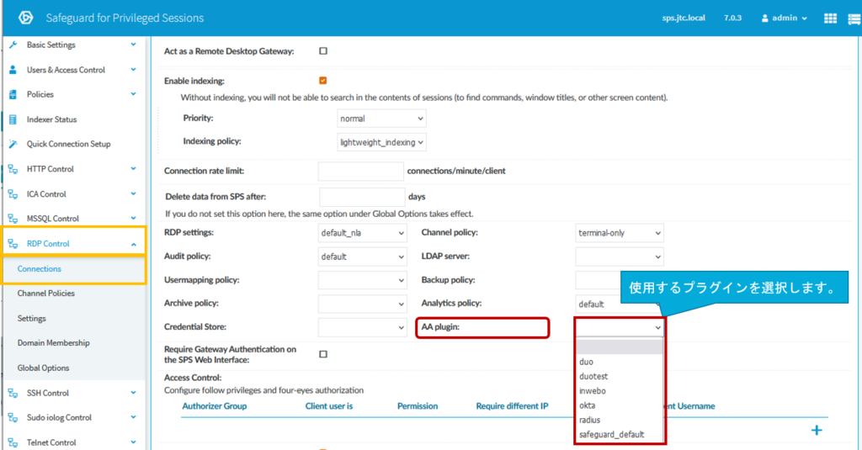The image size is (862, 450).
Task: Expand the SSH Control chevron
Action: click(133, 393)
